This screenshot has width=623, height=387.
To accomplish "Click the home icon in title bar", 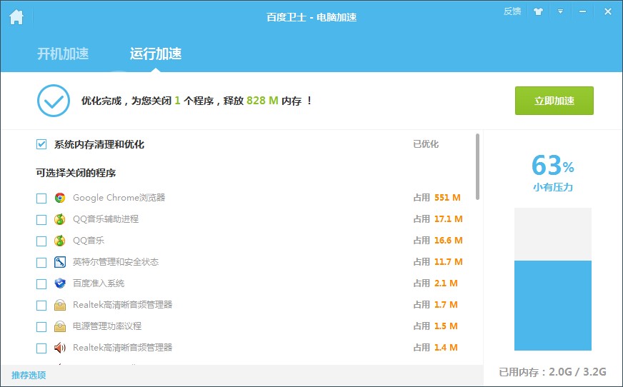I will click(16, 16).
